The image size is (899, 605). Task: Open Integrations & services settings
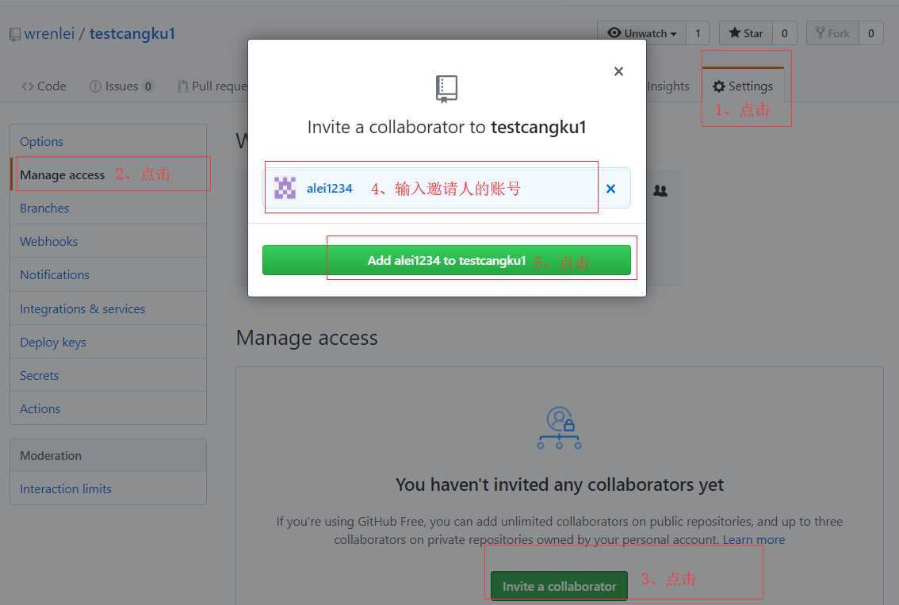click(109, 308)
